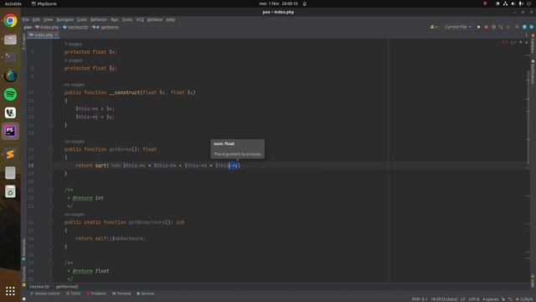
Task: Open the Terminal tool window
Action: click(121, 294)
